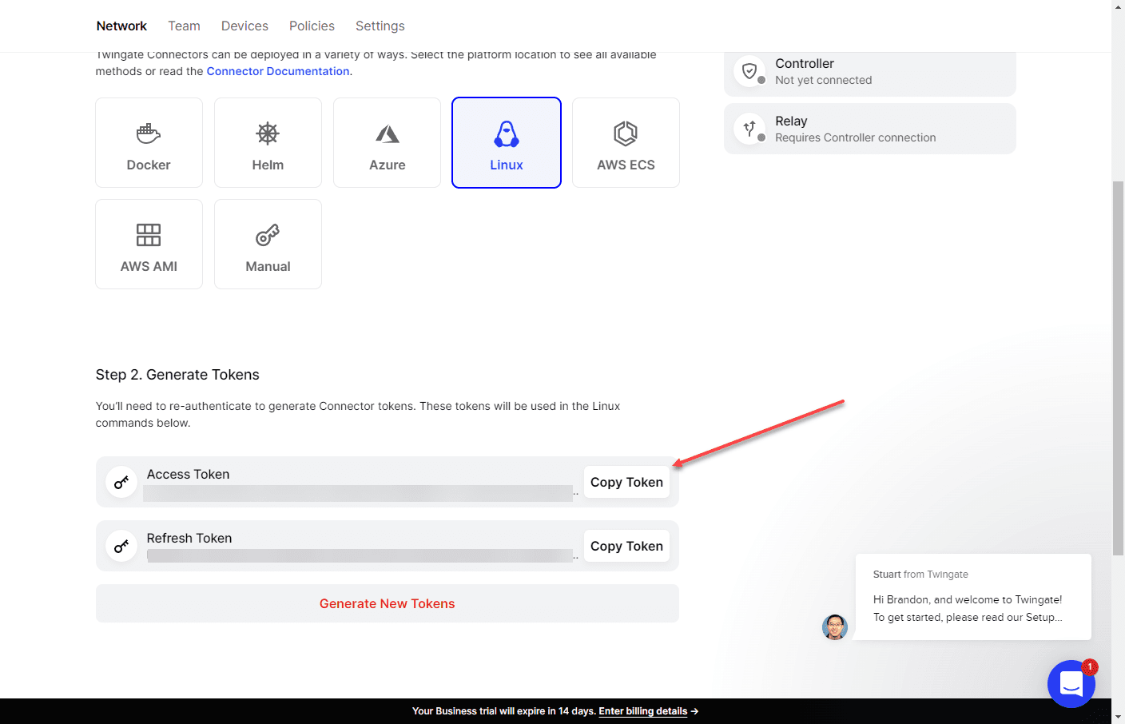Go to the Team tab
1125x724 pixels.
click(x=184, y=26)
